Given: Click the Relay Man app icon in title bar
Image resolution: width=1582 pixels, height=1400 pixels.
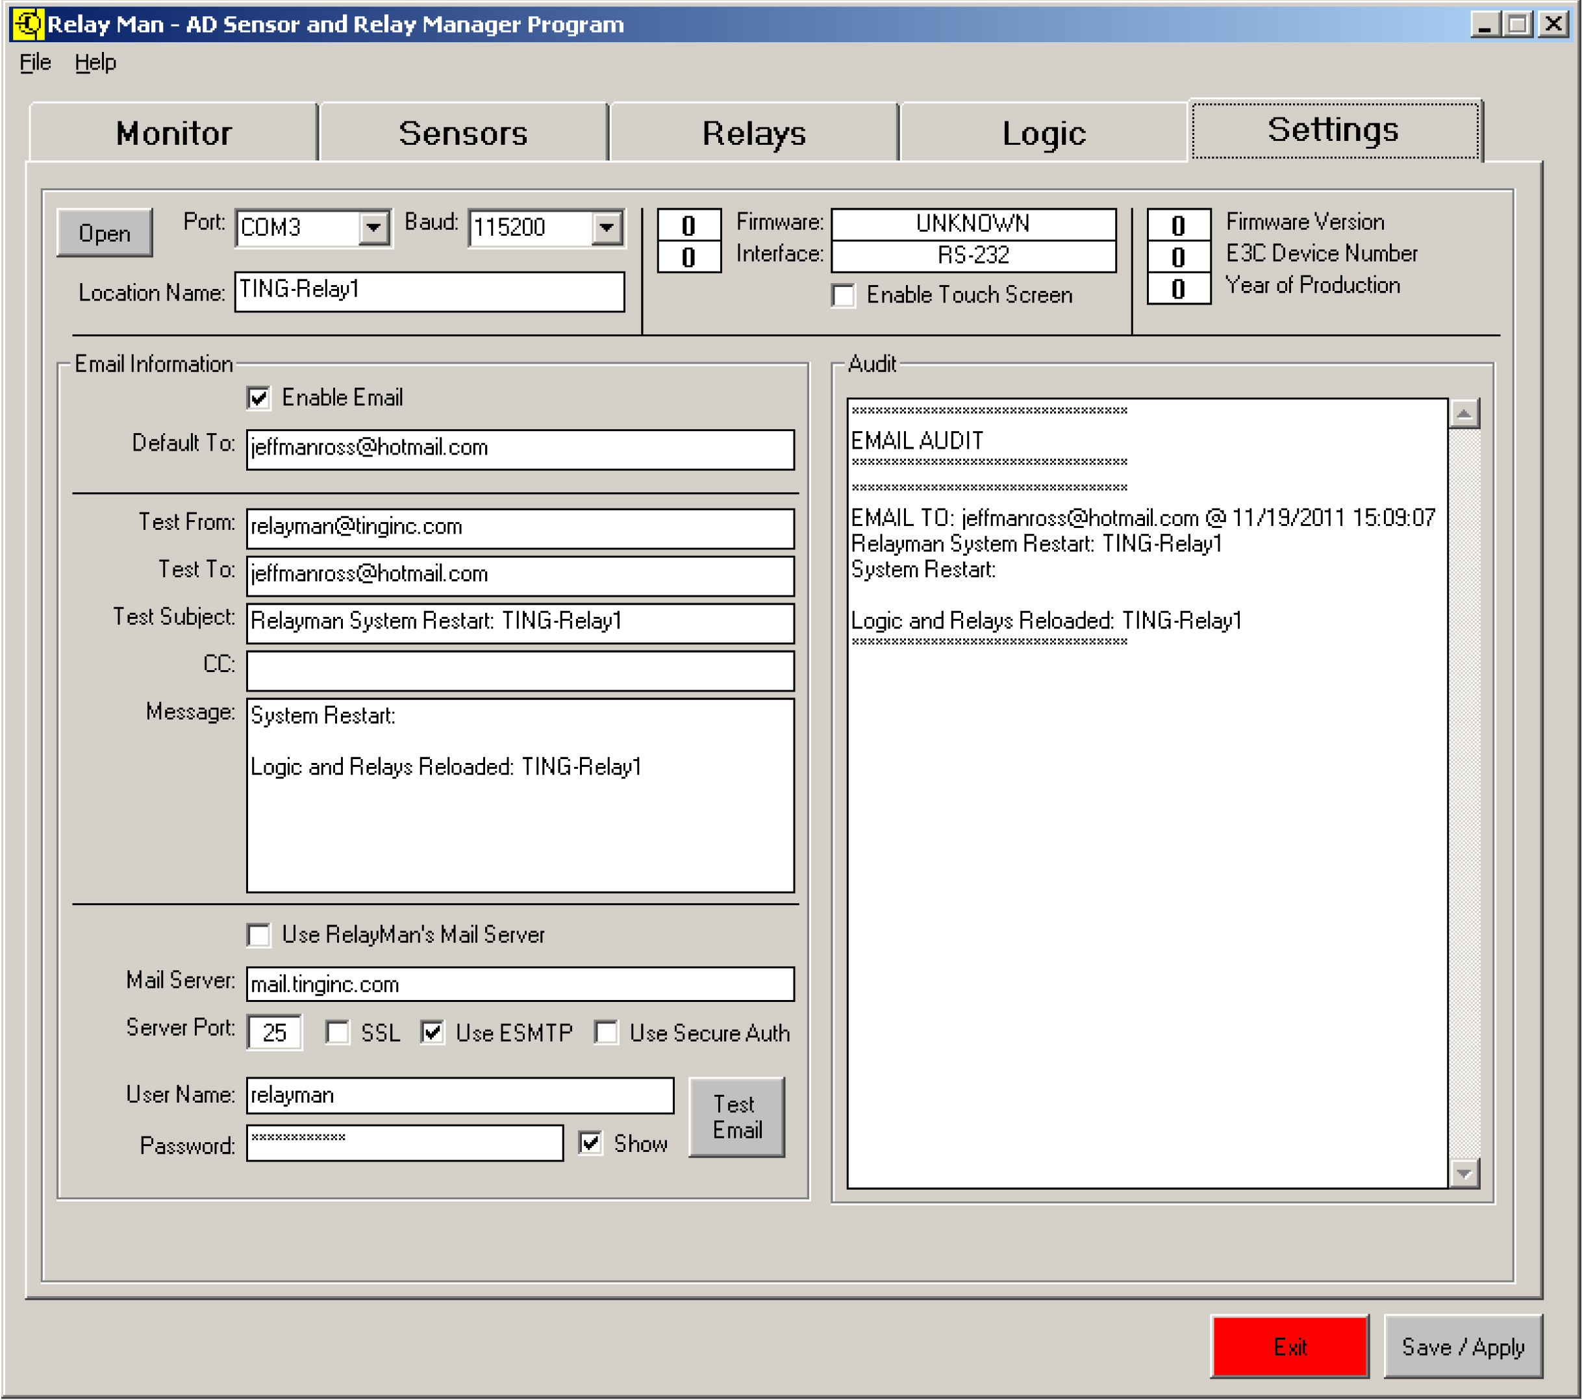Looking at the screenshot, I should (28, 24).
